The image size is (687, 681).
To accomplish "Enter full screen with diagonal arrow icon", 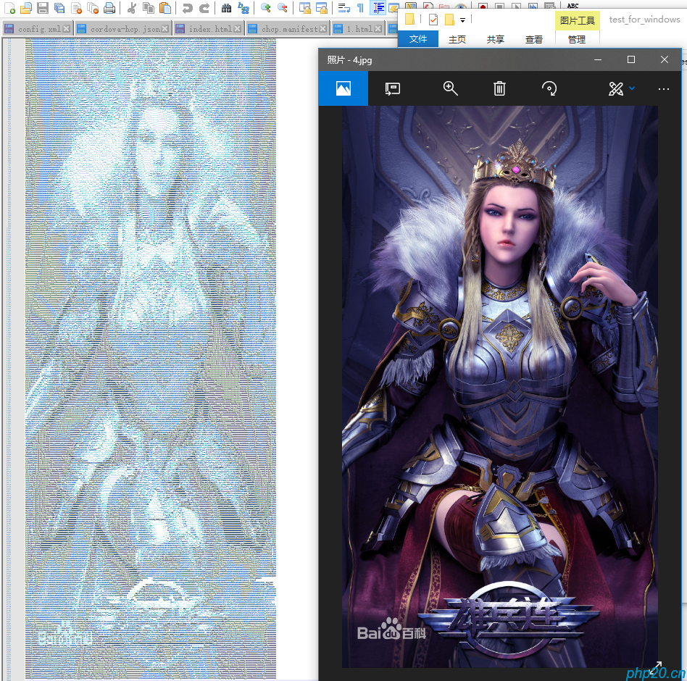I will [x=655, y=667].
